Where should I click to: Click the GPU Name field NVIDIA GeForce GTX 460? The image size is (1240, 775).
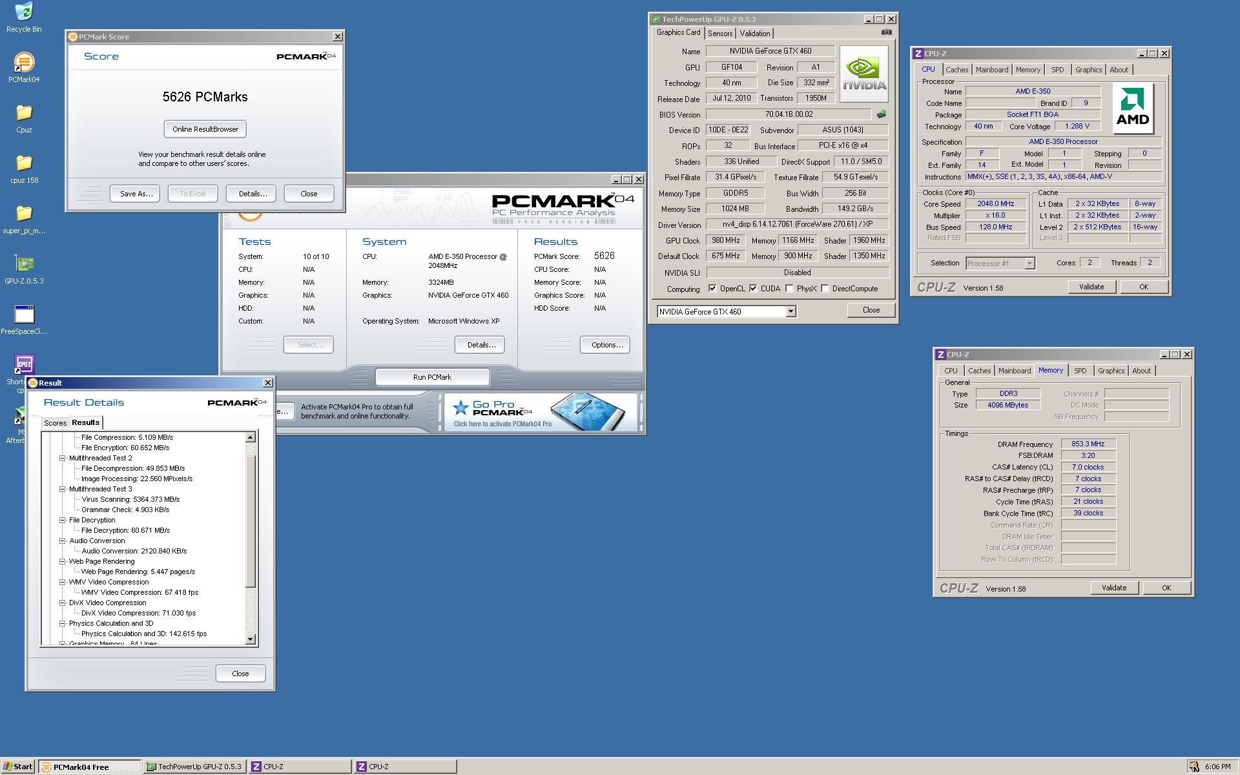coord(770,51)
